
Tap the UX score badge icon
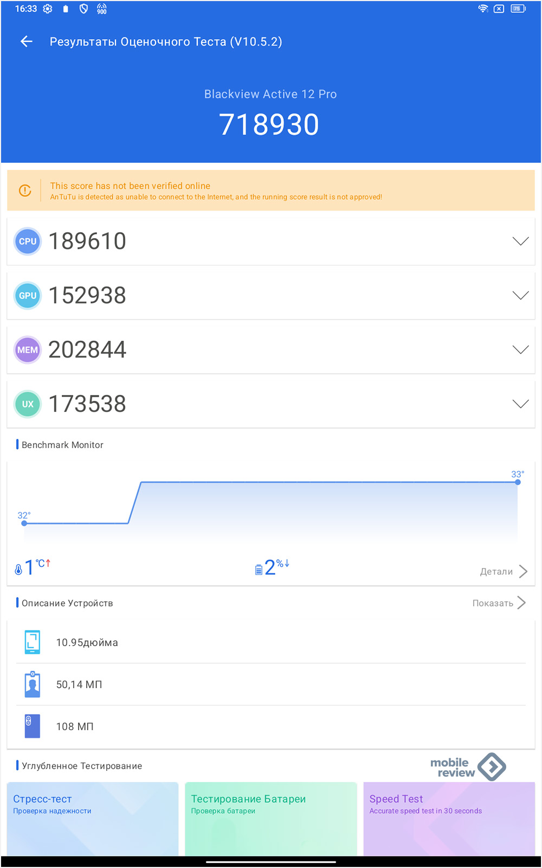28,404
